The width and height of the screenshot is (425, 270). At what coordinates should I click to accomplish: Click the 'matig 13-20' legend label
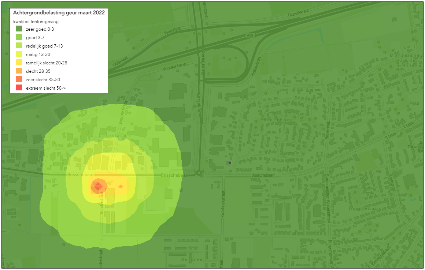click(38, 55)
